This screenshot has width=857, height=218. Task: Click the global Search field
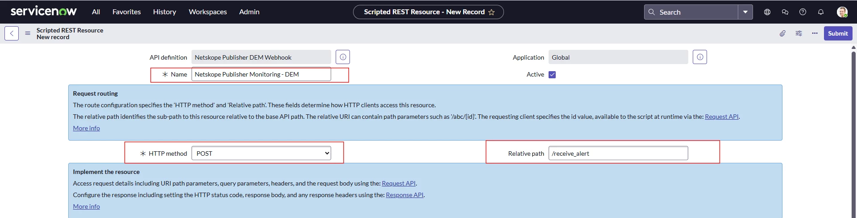click(691, 12)
